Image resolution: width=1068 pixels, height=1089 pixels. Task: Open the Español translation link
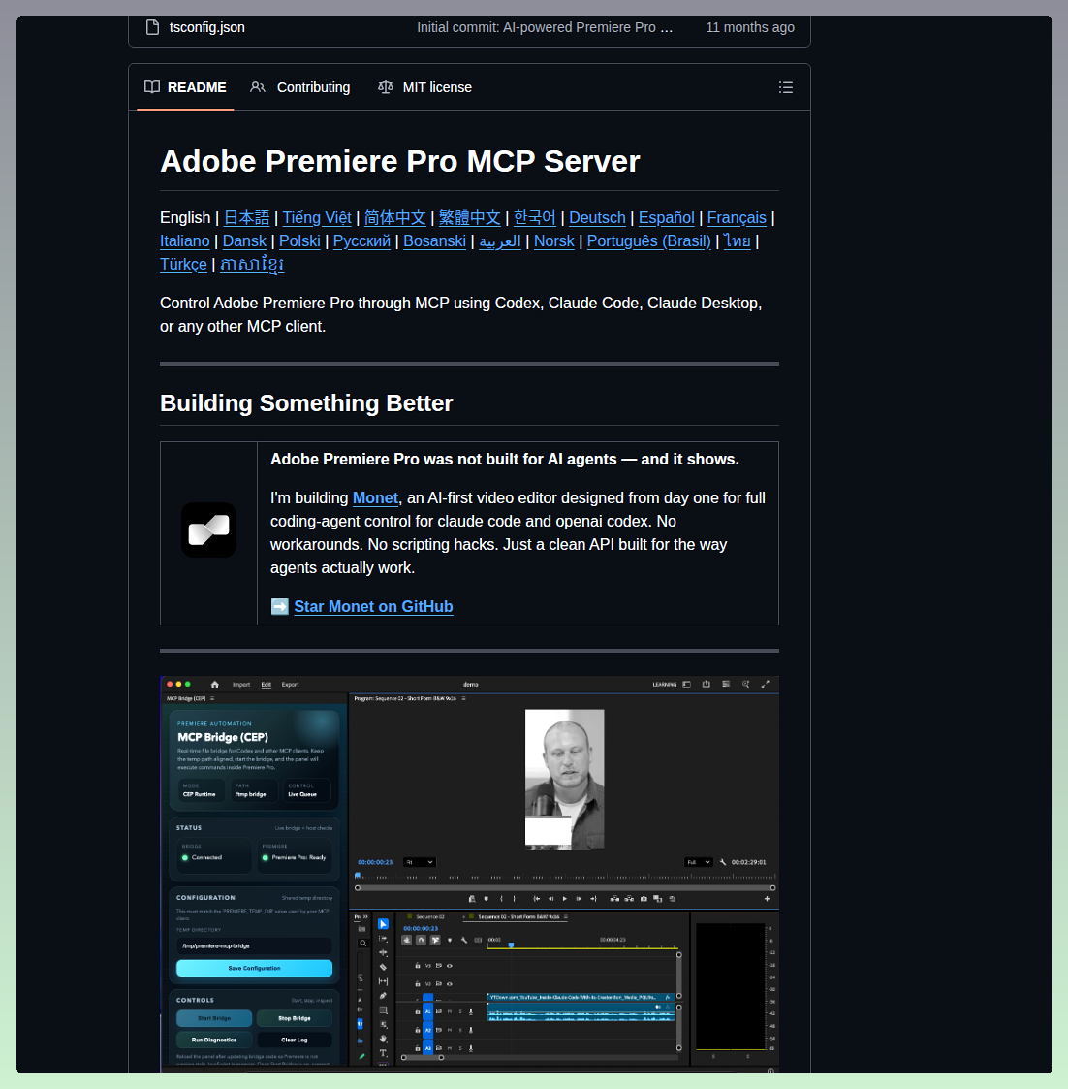666,218
